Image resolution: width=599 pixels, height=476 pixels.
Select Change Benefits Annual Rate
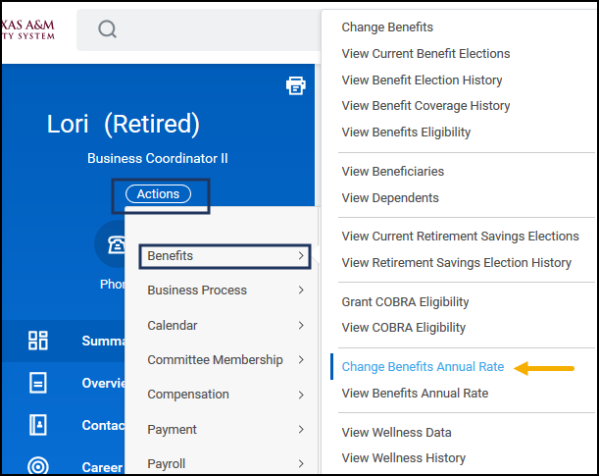[423, 367]
